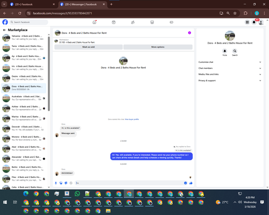Open the Abel conversation
269x215 pixels.
pyautogui.click(x=24, y=148)
